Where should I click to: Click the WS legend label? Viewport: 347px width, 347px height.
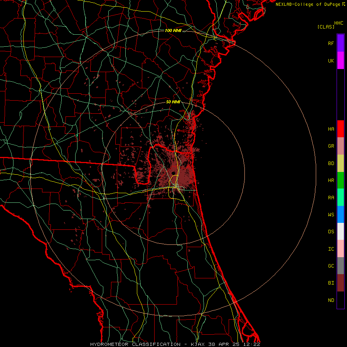[331, 214]
